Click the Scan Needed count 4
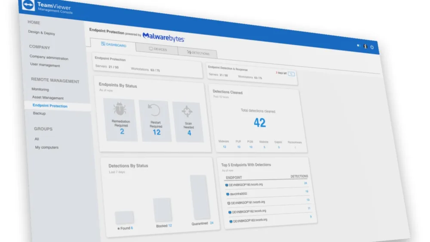Viewport: 430px width, 242px height. point(189,133)
